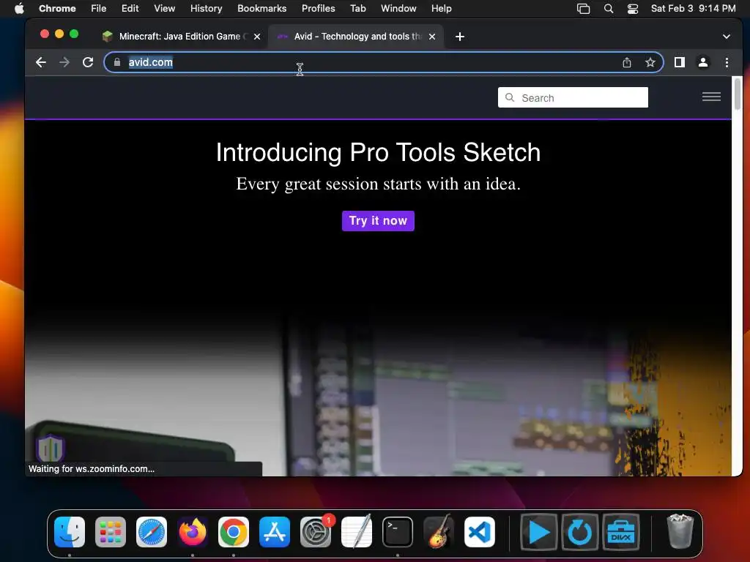Click the Introducing Pro Tools Sketch headline
Screen dimensions: 750x562
click(378, 152)
